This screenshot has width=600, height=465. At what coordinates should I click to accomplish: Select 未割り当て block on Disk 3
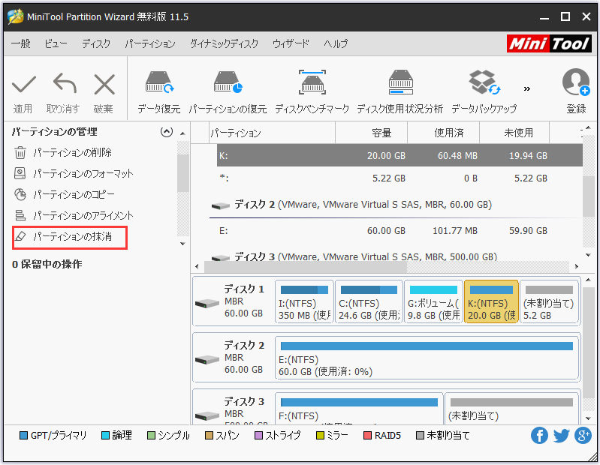click(511, 408)
